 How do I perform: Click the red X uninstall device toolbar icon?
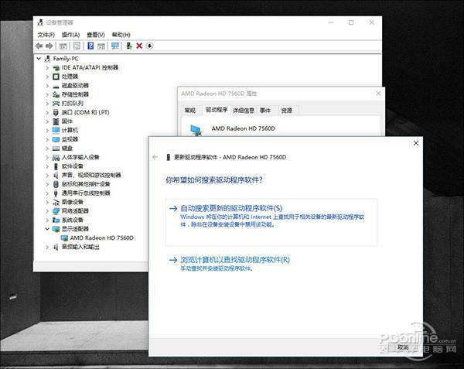(x=139, y=46)
